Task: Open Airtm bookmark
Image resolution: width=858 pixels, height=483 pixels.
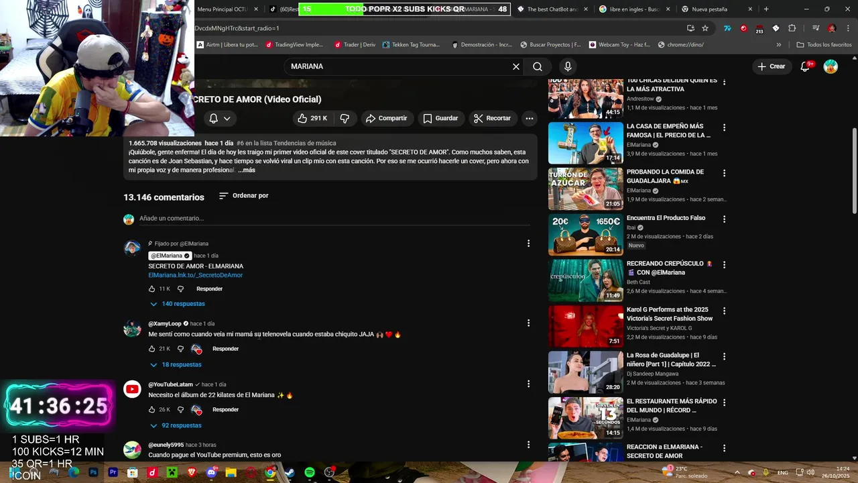Action: click(x=228, y=45)
